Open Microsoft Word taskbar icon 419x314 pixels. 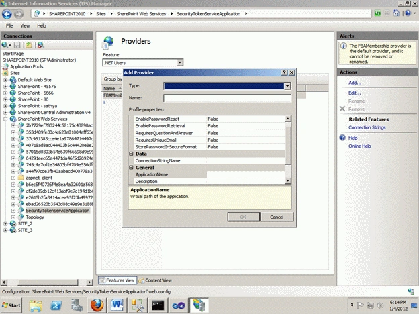117,305
